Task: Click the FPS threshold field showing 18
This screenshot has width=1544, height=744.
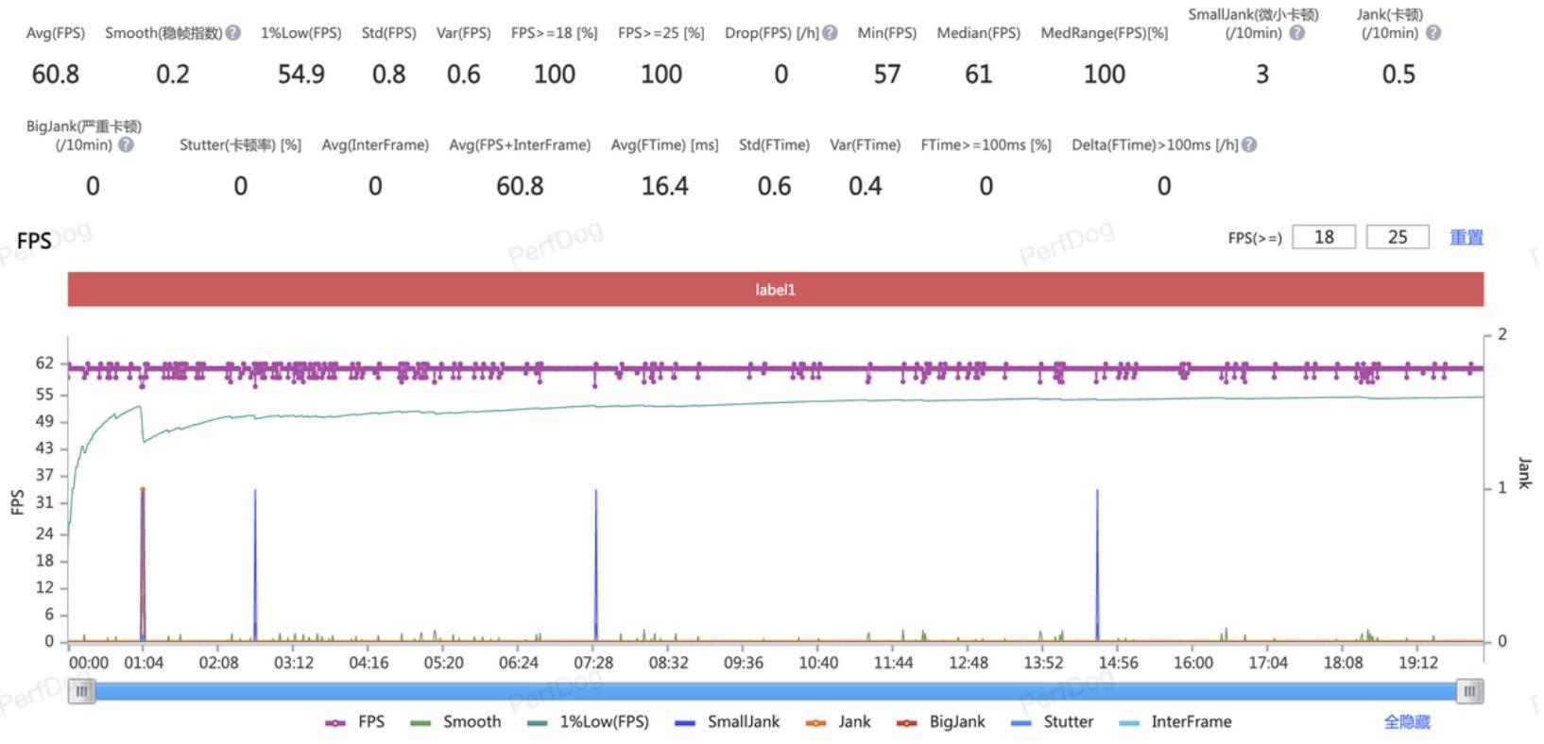Action: (x=1324, y=237)
